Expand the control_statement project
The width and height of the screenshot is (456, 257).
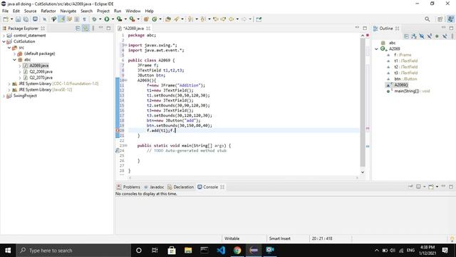[4, 36]
